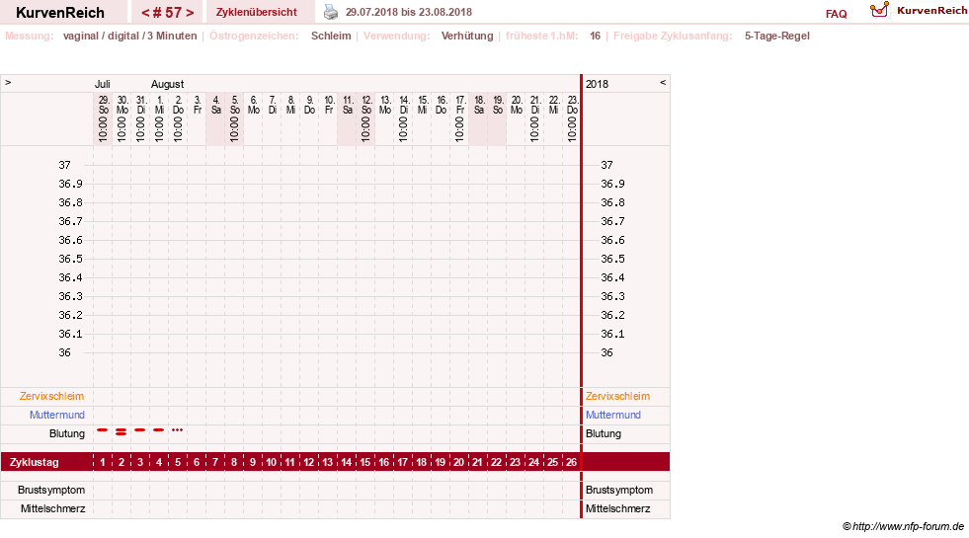The image size is (969, 538).
Task: Click the 5-Tage-Regel setting value
Action: (776, 36)
